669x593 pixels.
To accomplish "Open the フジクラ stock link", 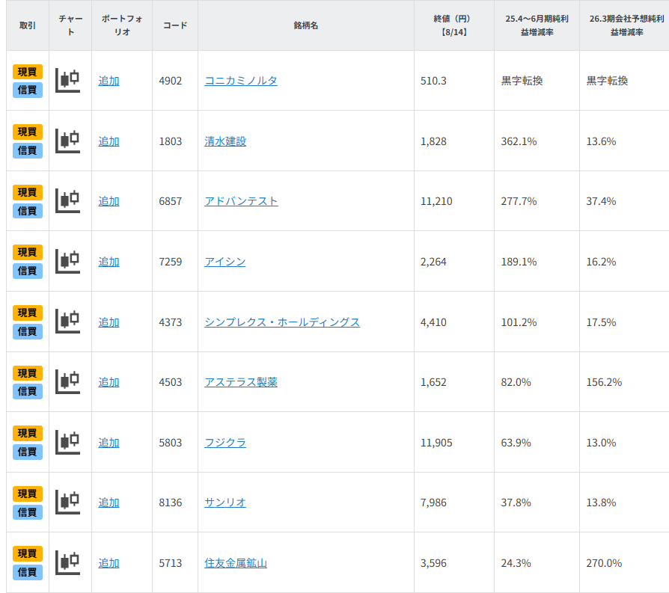I will [x=225, y=443].
